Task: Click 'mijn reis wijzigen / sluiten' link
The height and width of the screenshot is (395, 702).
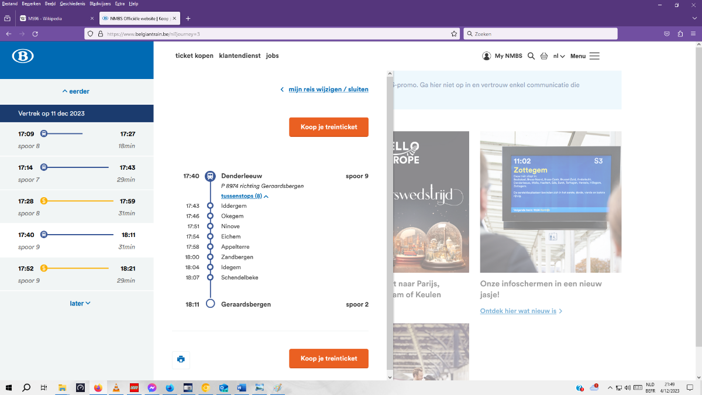Action: tap(328, 90)
